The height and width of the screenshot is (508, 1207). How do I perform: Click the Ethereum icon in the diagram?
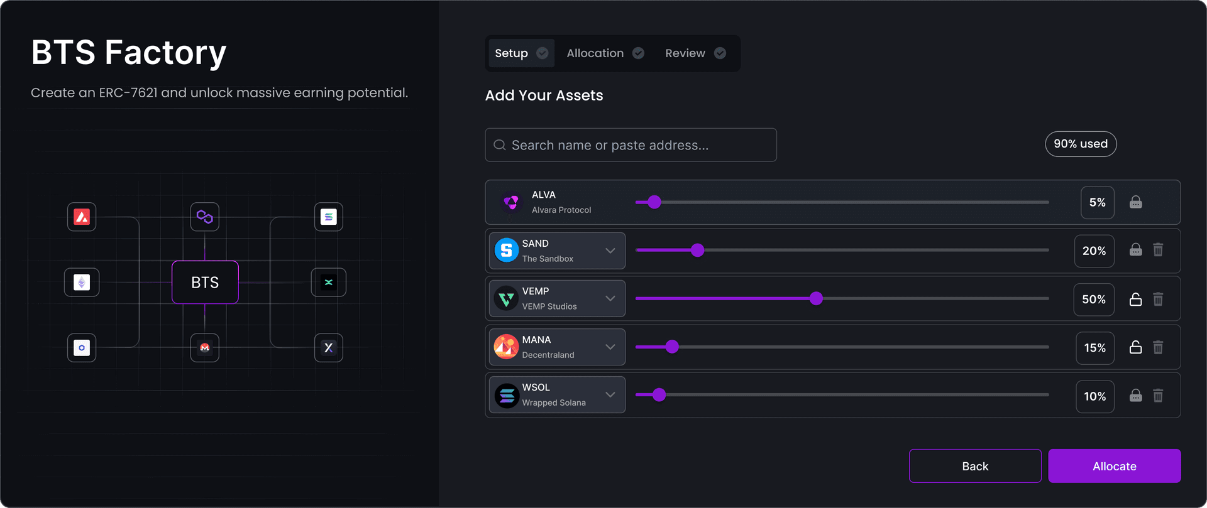[x=82, y=283]
